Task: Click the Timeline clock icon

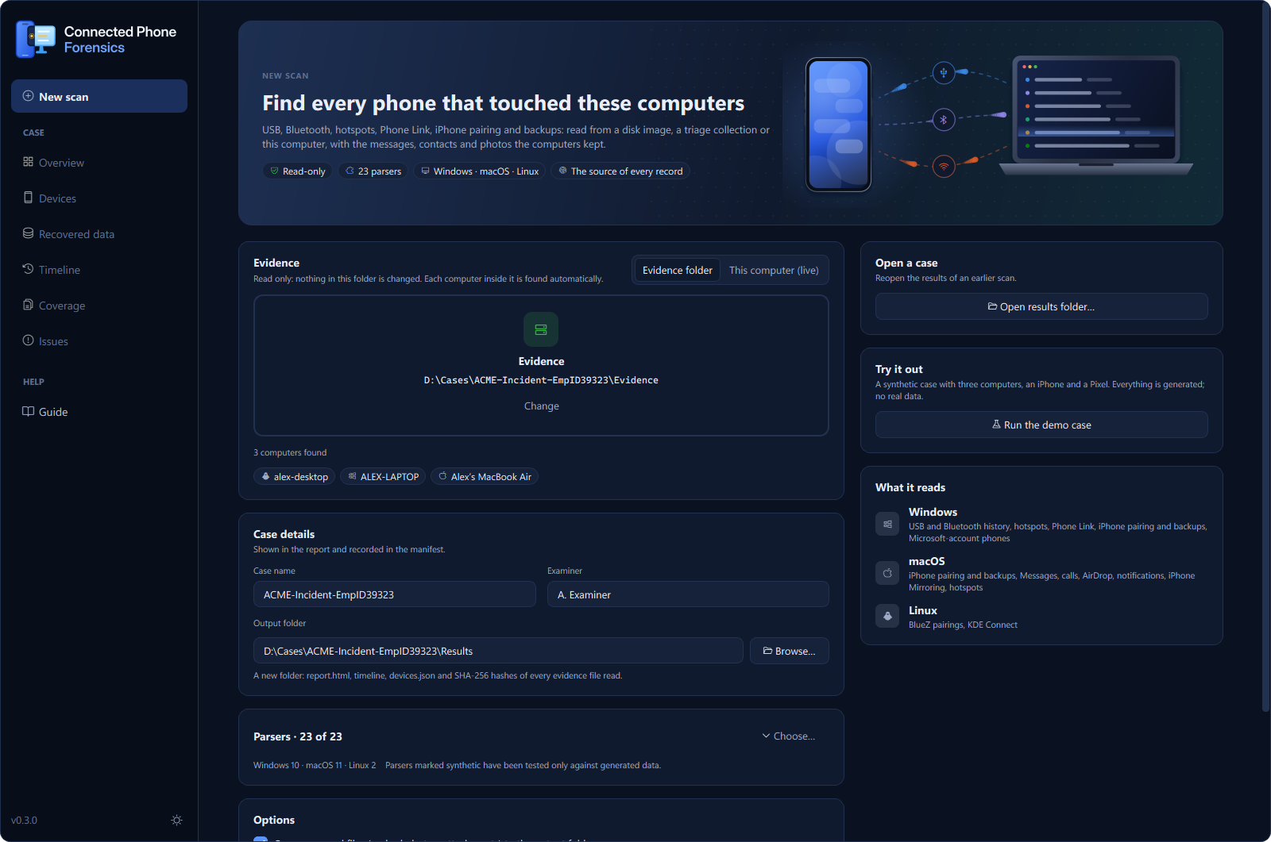Action: (28, 269)
